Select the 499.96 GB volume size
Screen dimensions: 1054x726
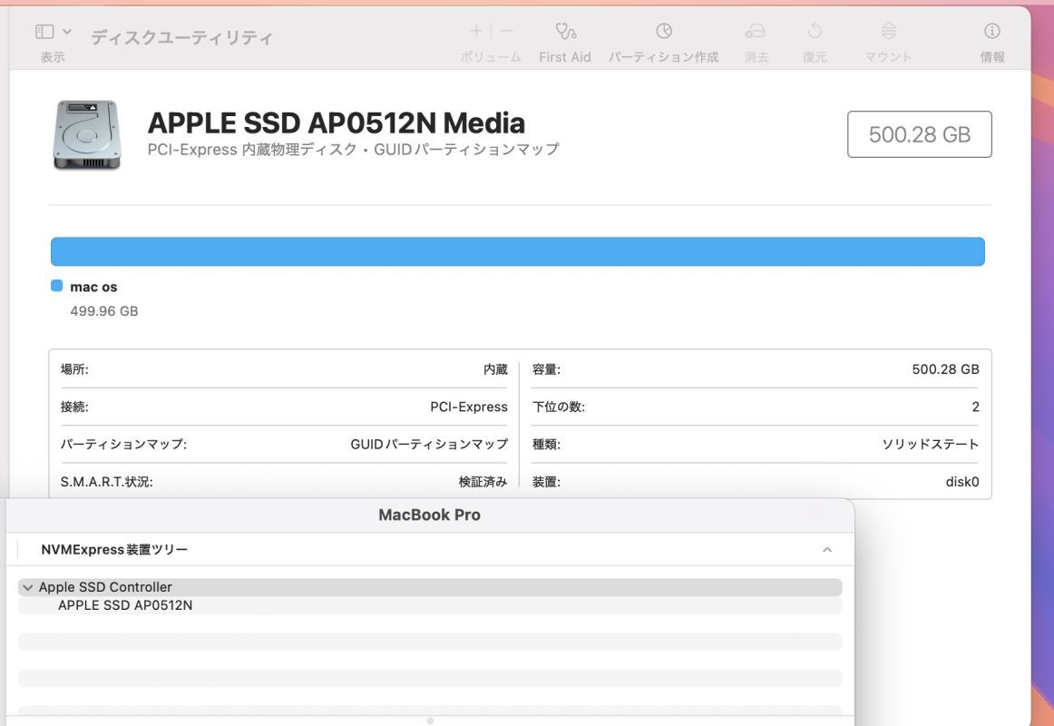104,311
